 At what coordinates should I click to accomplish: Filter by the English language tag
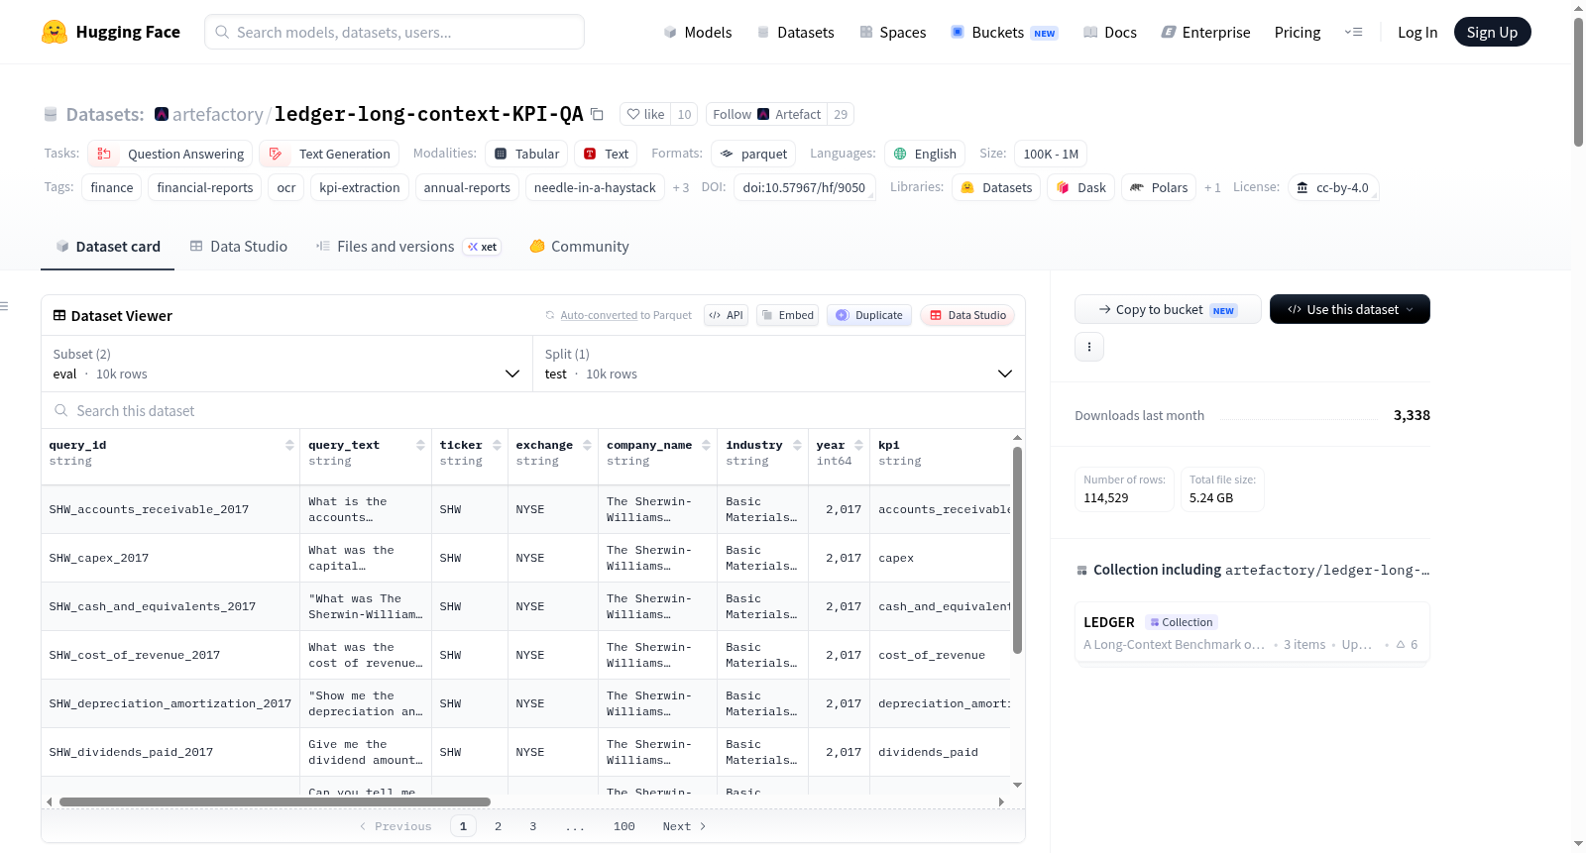click(x=925, y=154)
